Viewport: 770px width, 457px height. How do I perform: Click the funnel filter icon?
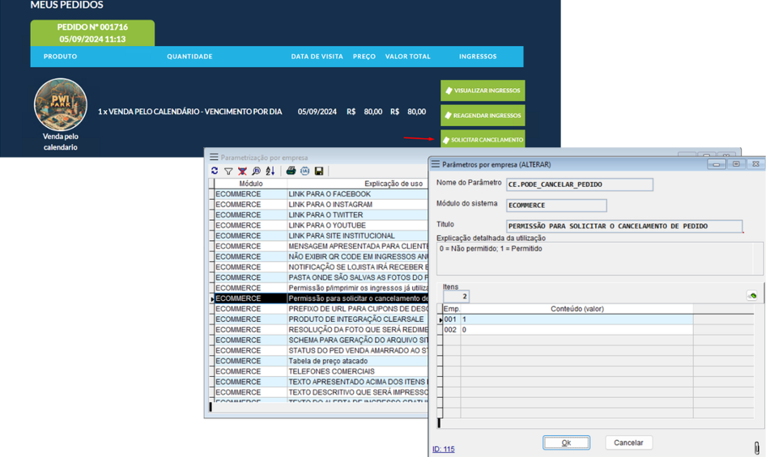coord(228,171)
